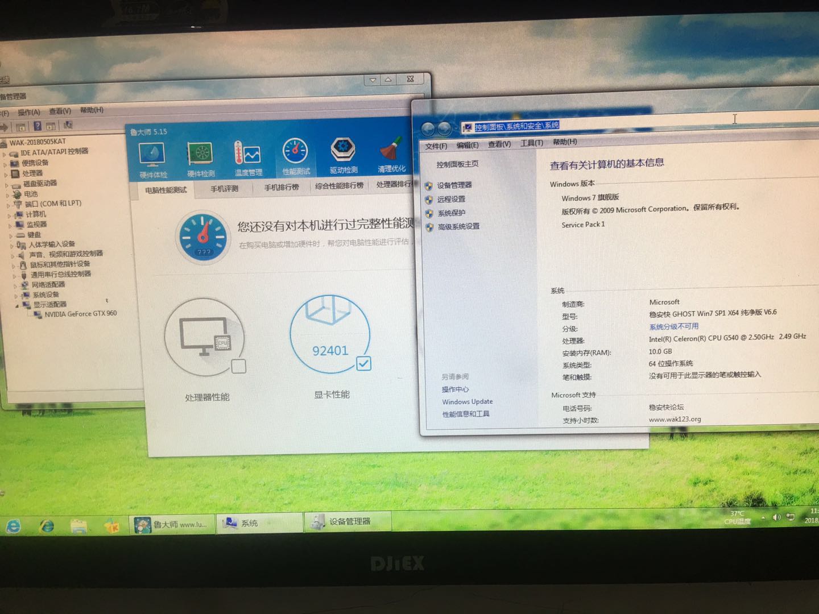Viewport: 819px width, 614px height.
Task: Open the 控制面板主页 link
Action: (x=457, y=164)
